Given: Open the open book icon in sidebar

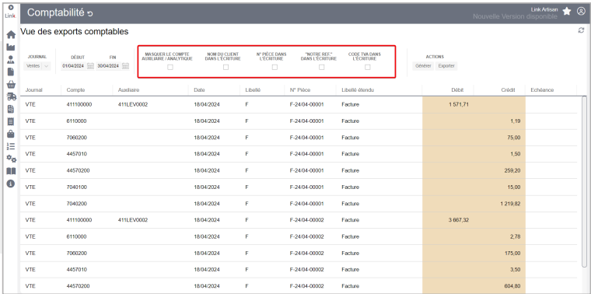Looking at the screenshot, I should point(11,171).
